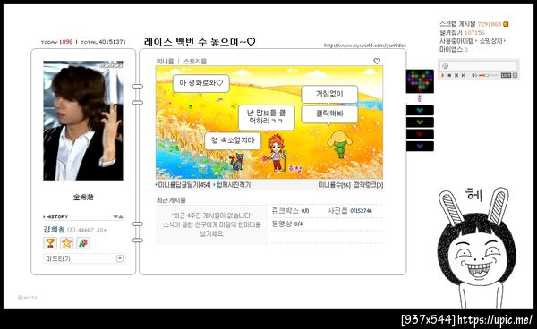Image resolution: width=537 pixels, height=329 pixels.
Task: Open the LIST button in the music player
Action: pos(506,75)
